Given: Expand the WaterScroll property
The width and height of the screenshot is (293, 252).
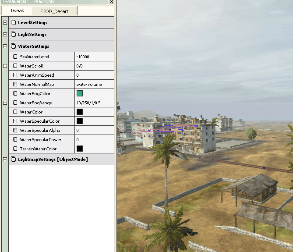Looking at the screenshot, I should pos(5,66).
